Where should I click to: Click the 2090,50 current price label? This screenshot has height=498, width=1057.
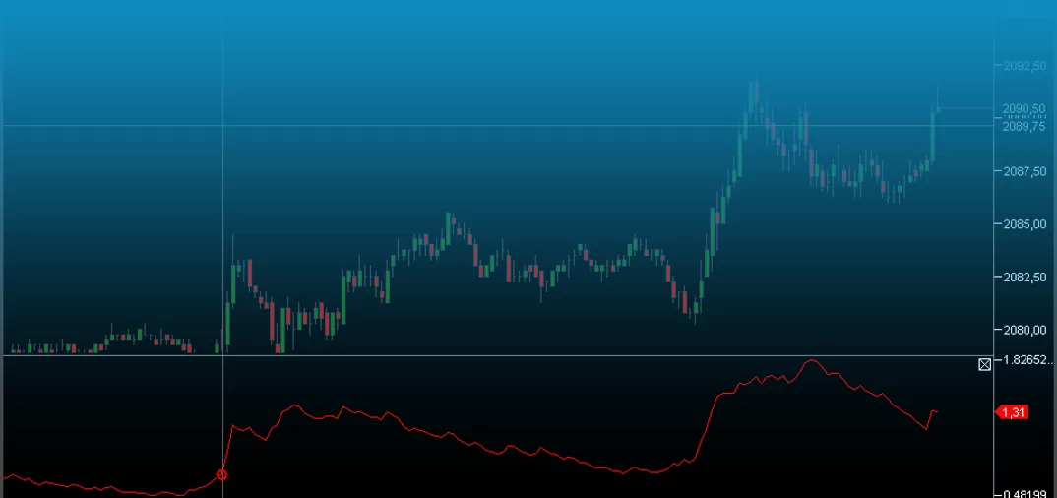coord(1025,109)
